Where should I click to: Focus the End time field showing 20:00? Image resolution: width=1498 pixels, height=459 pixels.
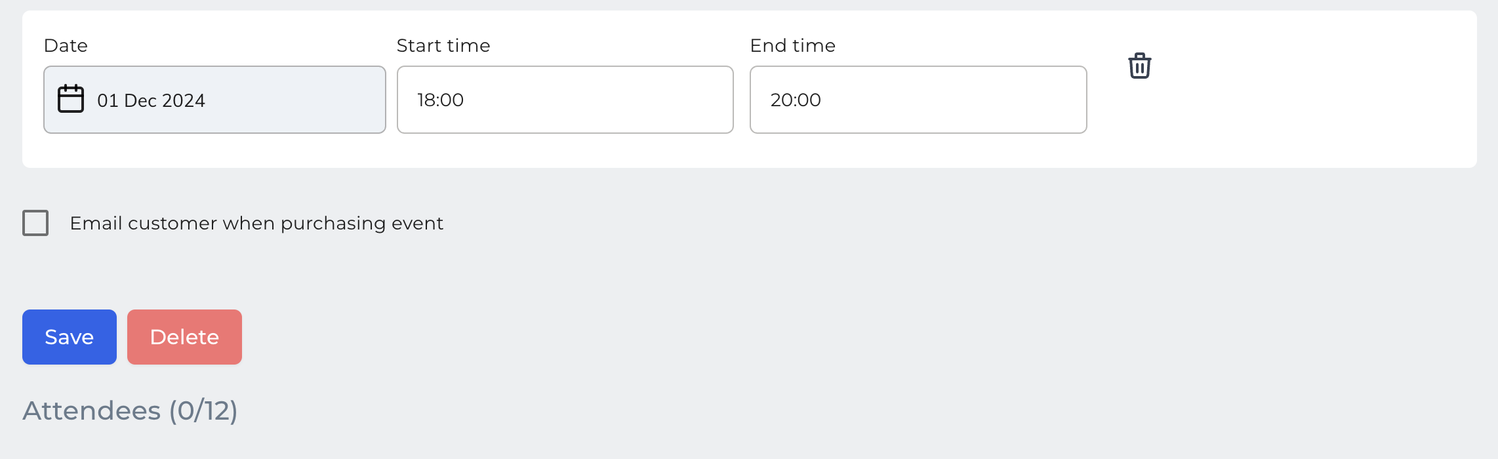(x=918, y=100)
